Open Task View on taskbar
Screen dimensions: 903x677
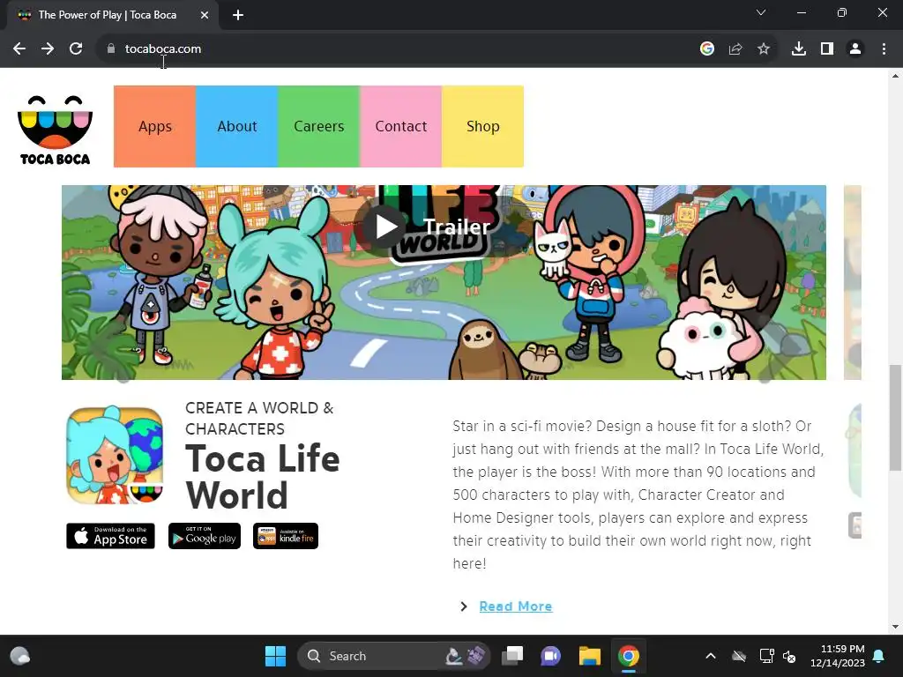pos(512,656)
